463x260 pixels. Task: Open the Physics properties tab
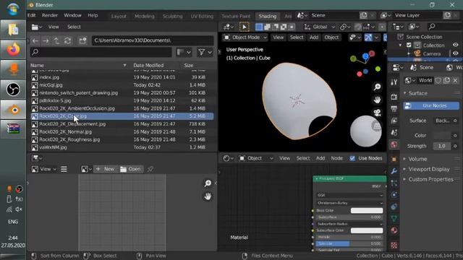coord(394,195)
